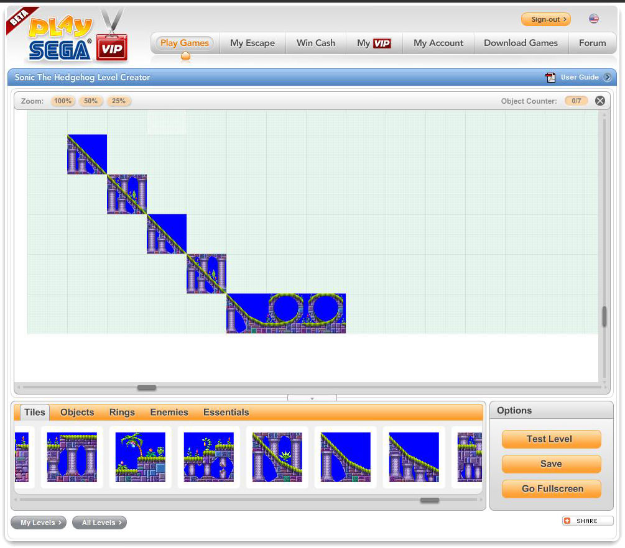Click the Go Fullscreen button

(551, 488)
